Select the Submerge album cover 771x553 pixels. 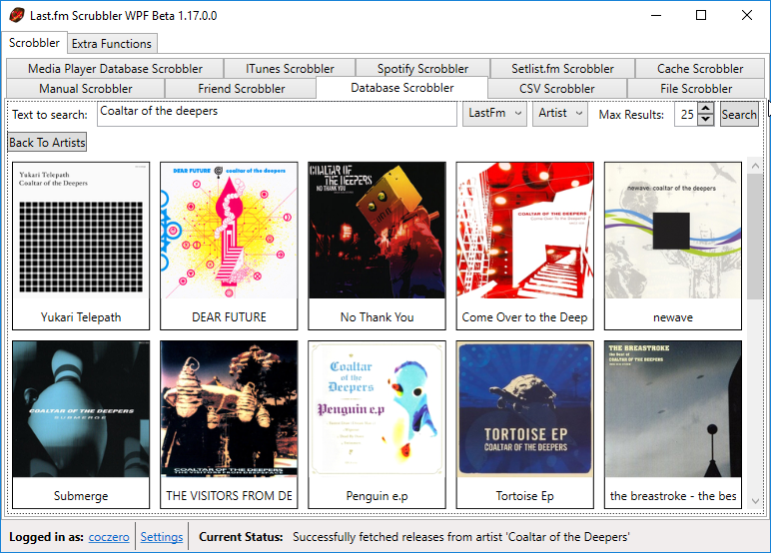point(81,409)
